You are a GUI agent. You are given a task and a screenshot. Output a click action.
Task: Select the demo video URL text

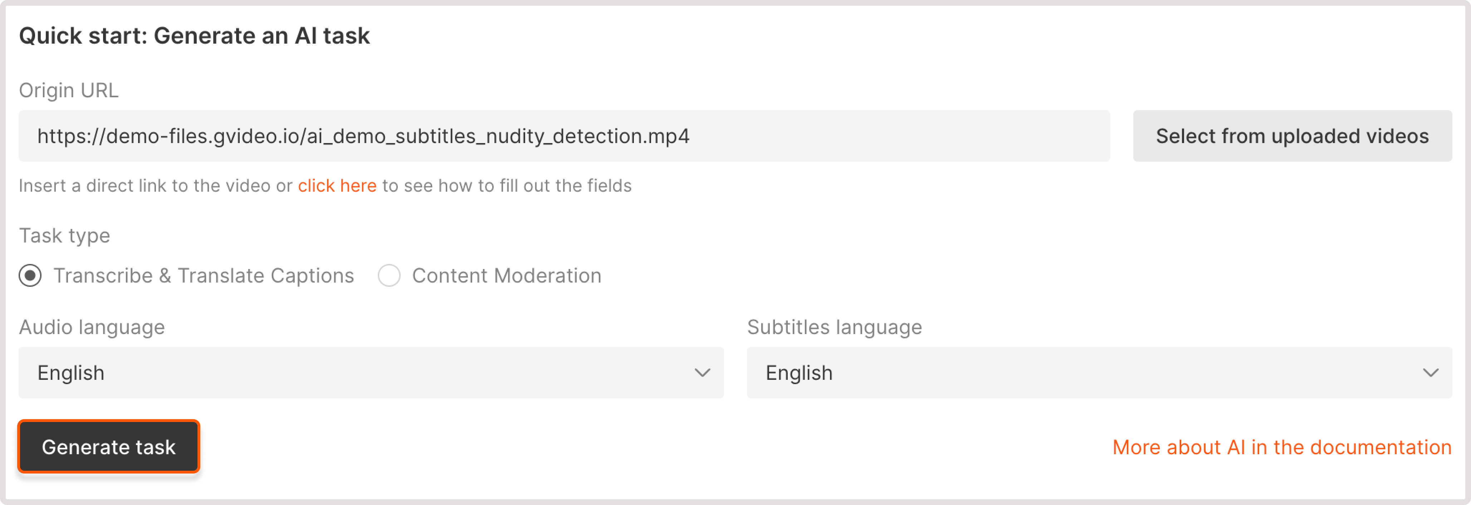click(363, 136)
